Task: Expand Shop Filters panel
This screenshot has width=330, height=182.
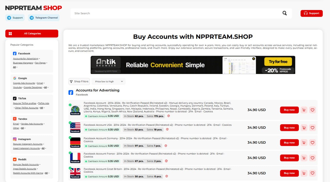Action: pyautogui.click(x=79, y=81)
